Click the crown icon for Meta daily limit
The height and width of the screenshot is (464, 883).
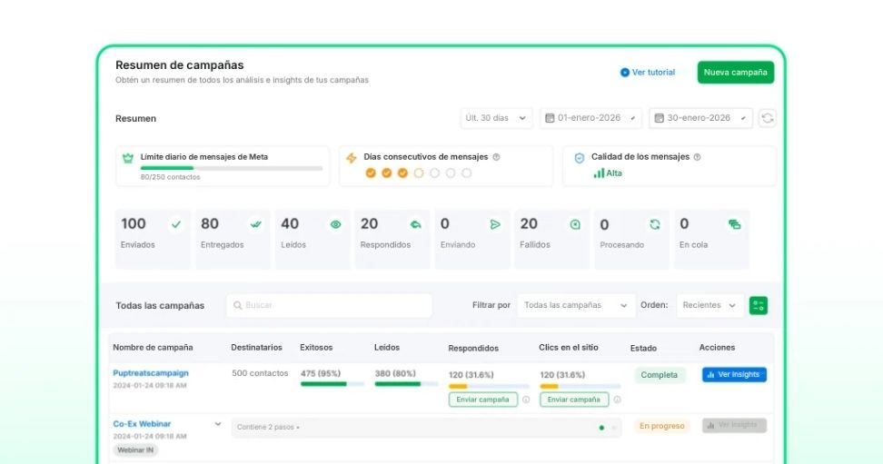tap(128, 158)
